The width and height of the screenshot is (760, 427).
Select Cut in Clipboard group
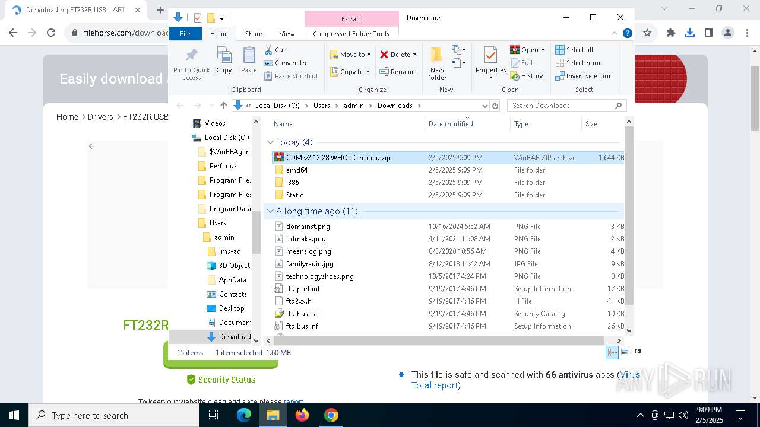[275, 50]
